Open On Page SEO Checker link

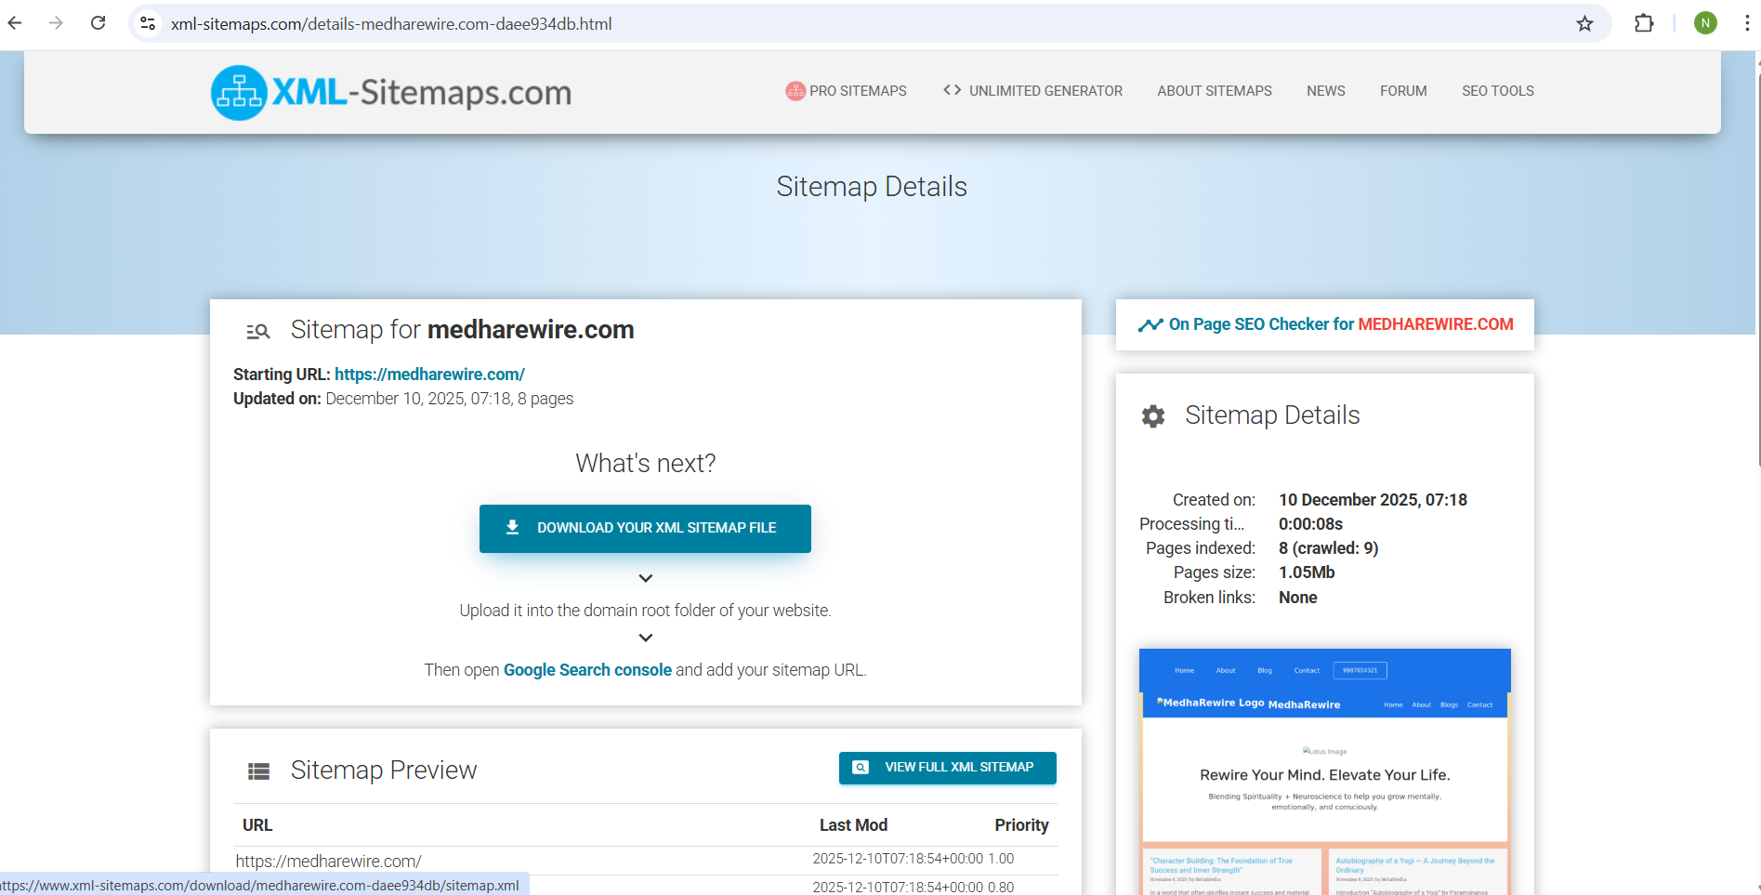[1325, 324]
